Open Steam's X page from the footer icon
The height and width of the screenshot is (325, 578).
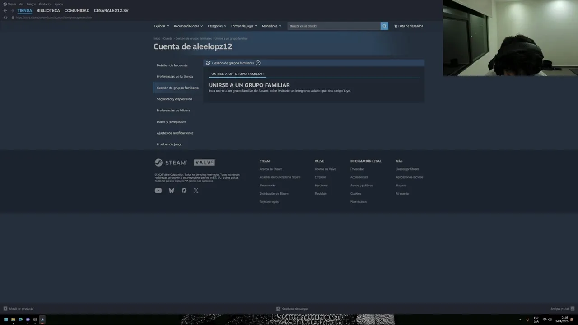point(196,190)
